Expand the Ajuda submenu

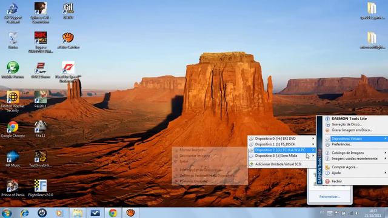pyautogui.click(x=356, y=173)
